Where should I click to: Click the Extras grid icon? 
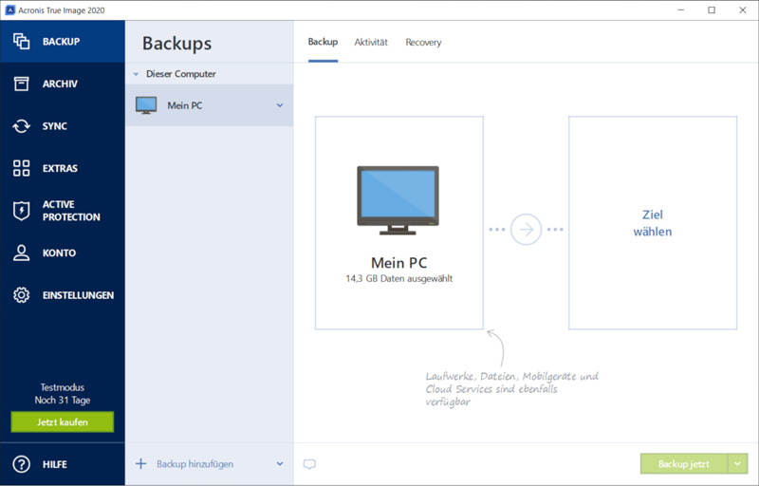tap(21, 168)
